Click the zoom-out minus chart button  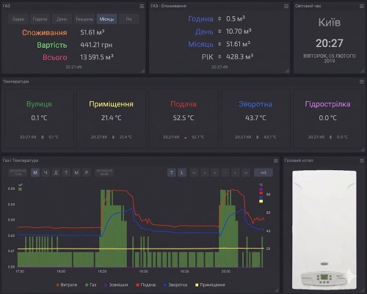pos(225,173)
